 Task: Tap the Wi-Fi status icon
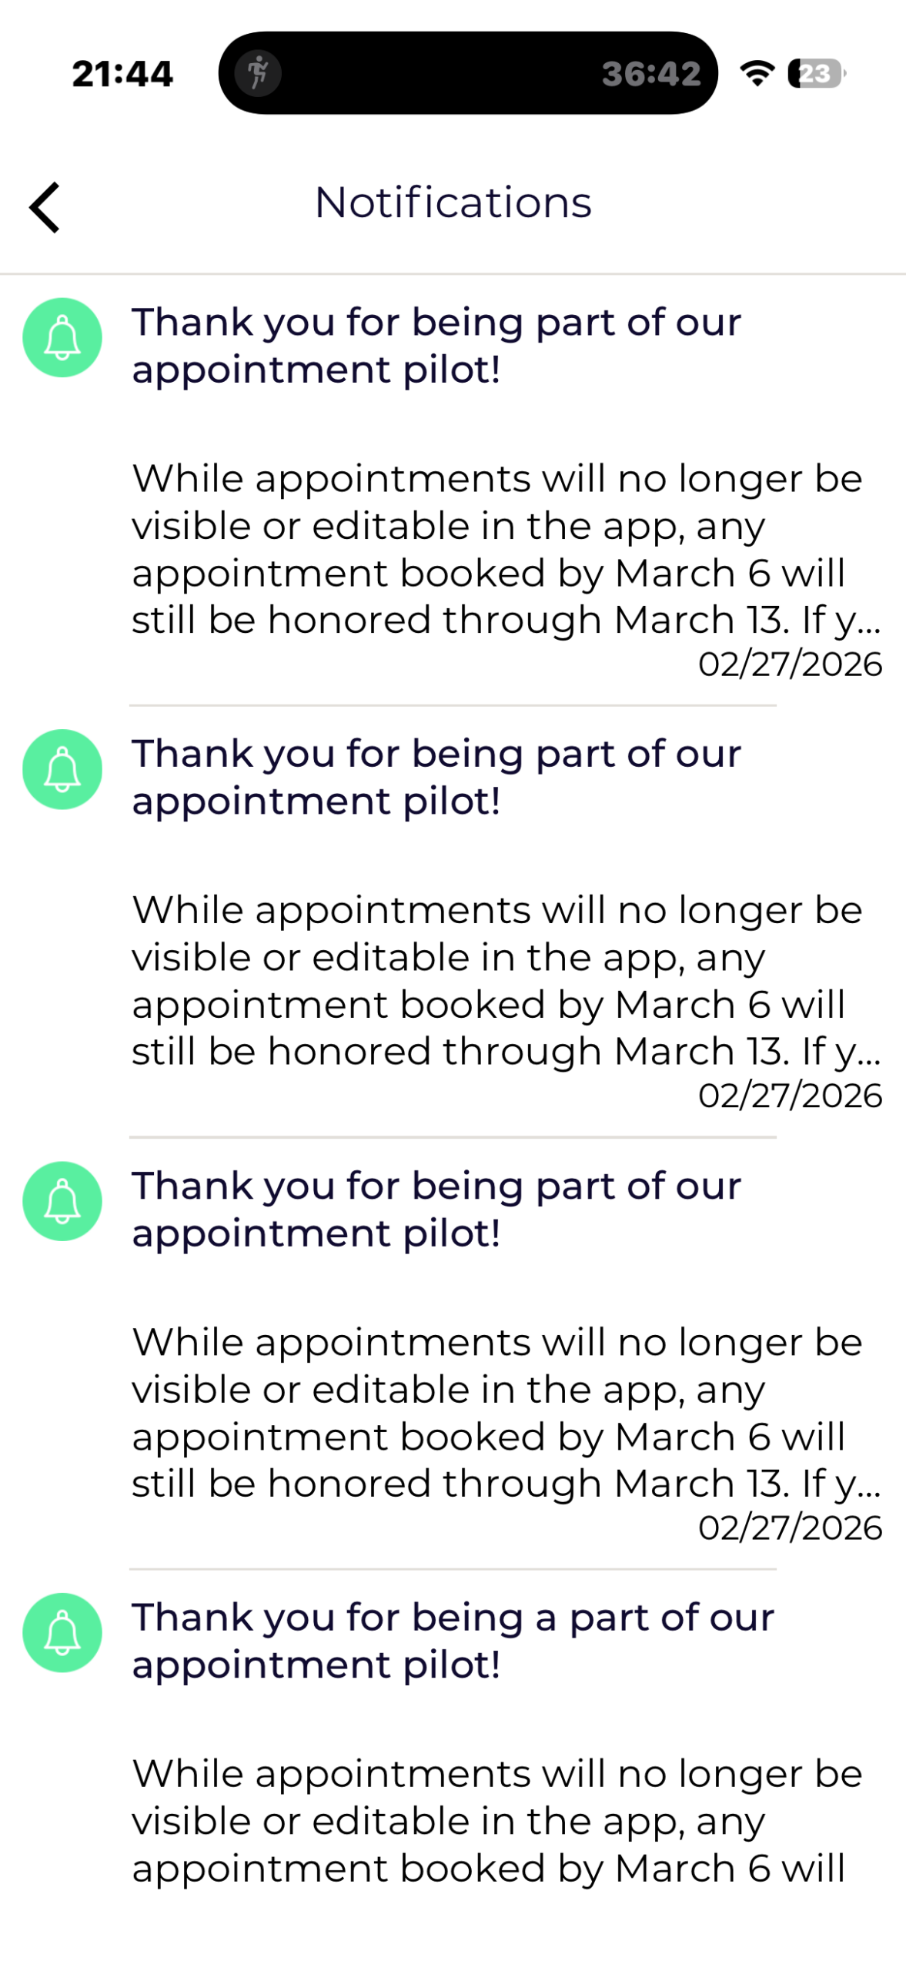(757, 73)
